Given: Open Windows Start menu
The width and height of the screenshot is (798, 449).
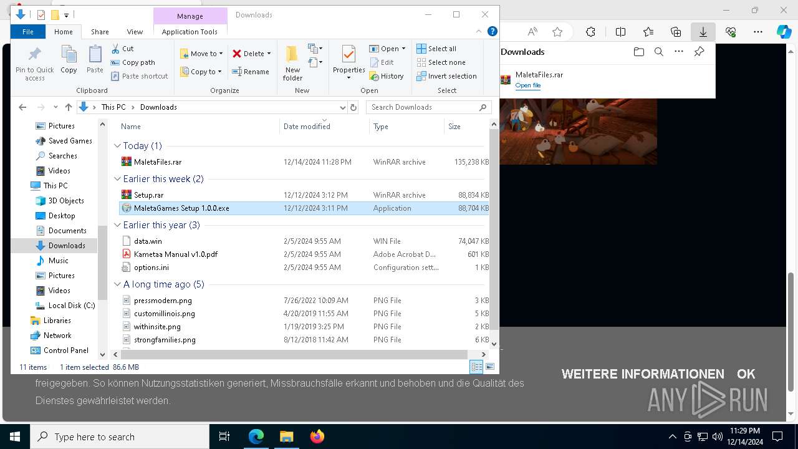Looking at the screenshot, I should pyautogui.click(x=14, y=437).
